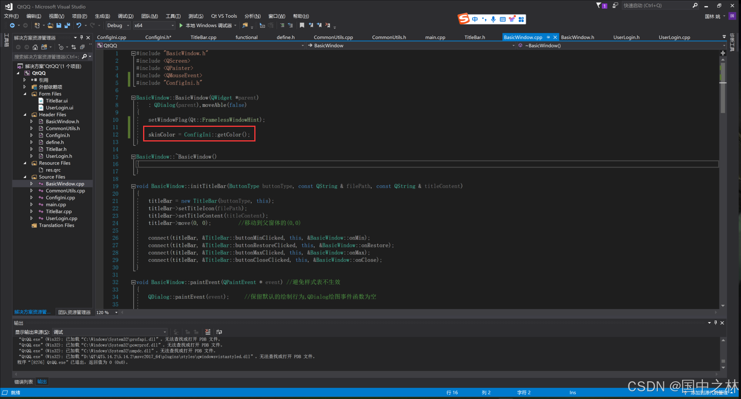
Task: Expand the BasicWindow.cpp tree node
Action: (32, 184)
